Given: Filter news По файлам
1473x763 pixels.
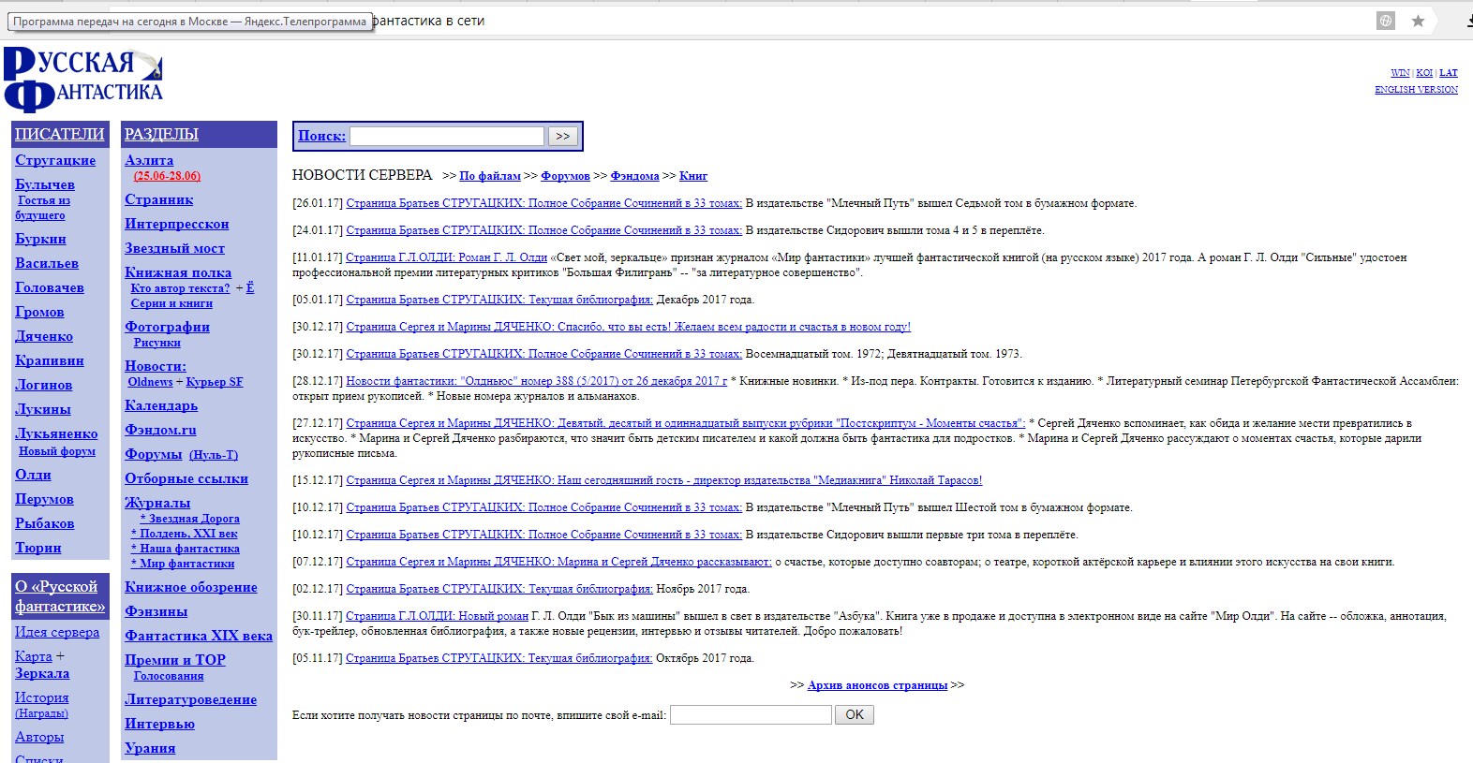Looking at the screenshot, I should (x=490, y=176).
